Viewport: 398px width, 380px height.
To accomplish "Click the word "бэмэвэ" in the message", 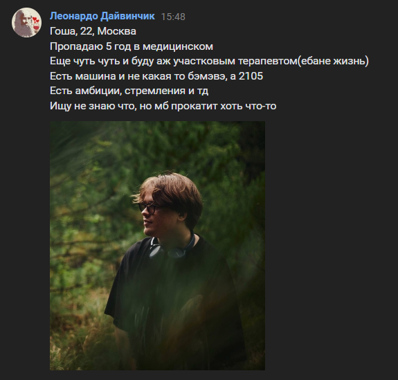I will pos(208,76).
